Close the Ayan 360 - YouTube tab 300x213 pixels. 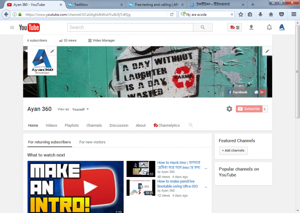click(61, 5)
